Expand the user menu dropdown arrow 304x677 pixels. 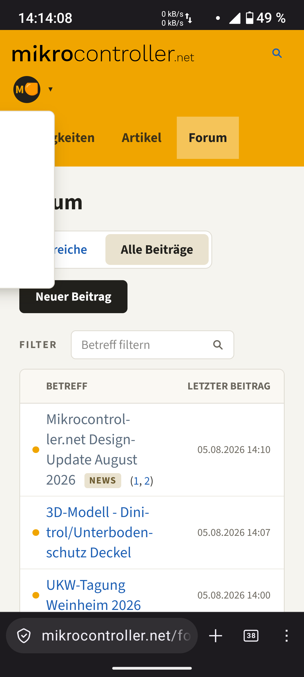[x=50, y=89]
